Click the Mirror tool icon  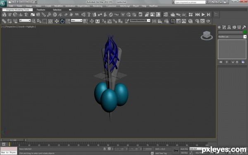coord(154,21)
